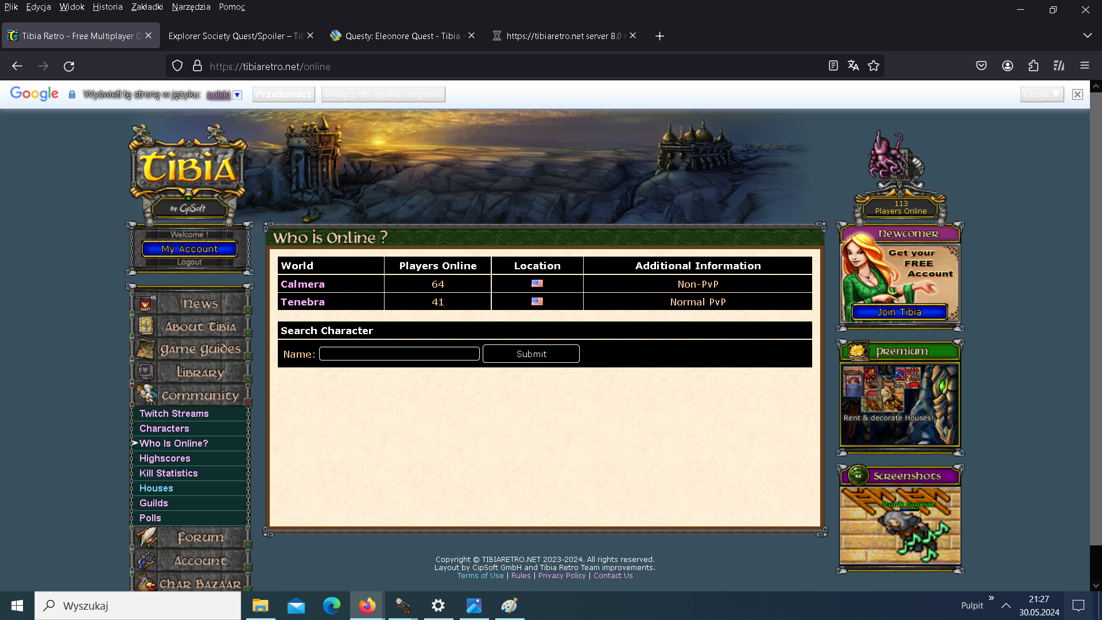The height and width of the screenshot is (620, 1102).
Task: Open the Opcje options dropdown
Action: pyautogui.click(x=1042, y=95)
